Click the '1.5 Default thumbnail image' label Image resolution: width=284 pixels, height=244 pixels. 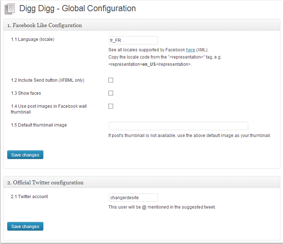(39, 125)
